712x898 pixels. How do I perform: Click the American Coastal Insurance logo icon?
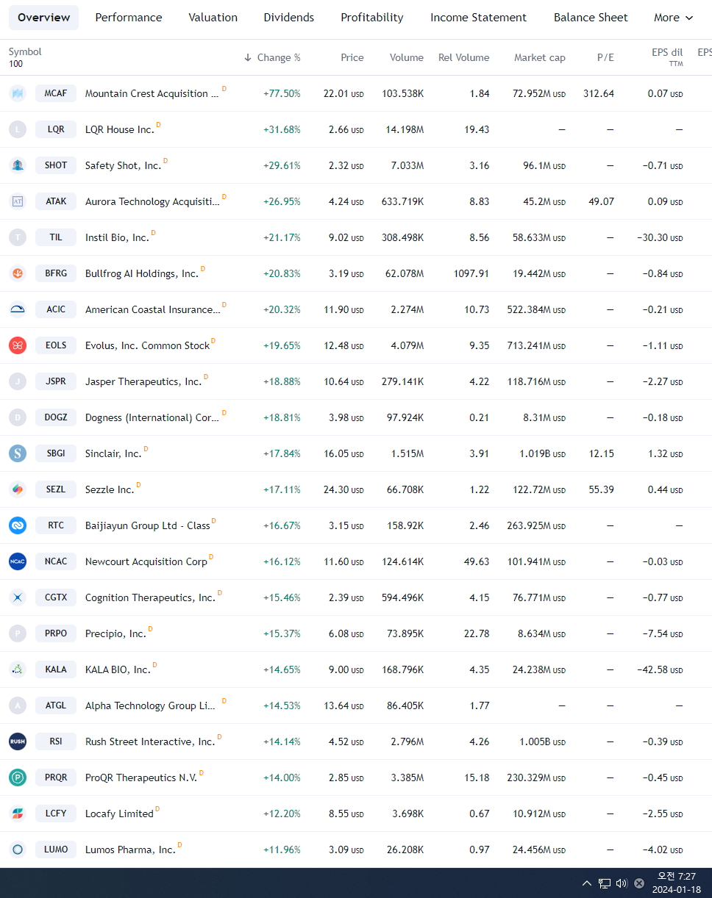click(18, 309)
